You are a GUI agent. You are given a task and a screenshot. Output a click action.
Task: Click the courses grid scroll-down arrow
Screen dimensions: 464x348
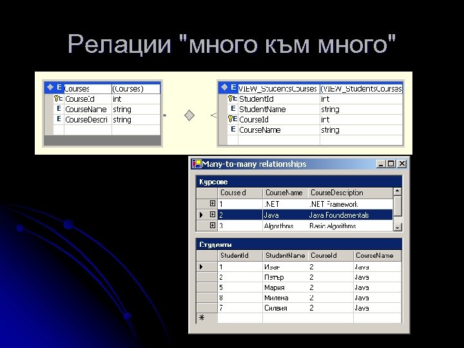(x=397, y=227)
